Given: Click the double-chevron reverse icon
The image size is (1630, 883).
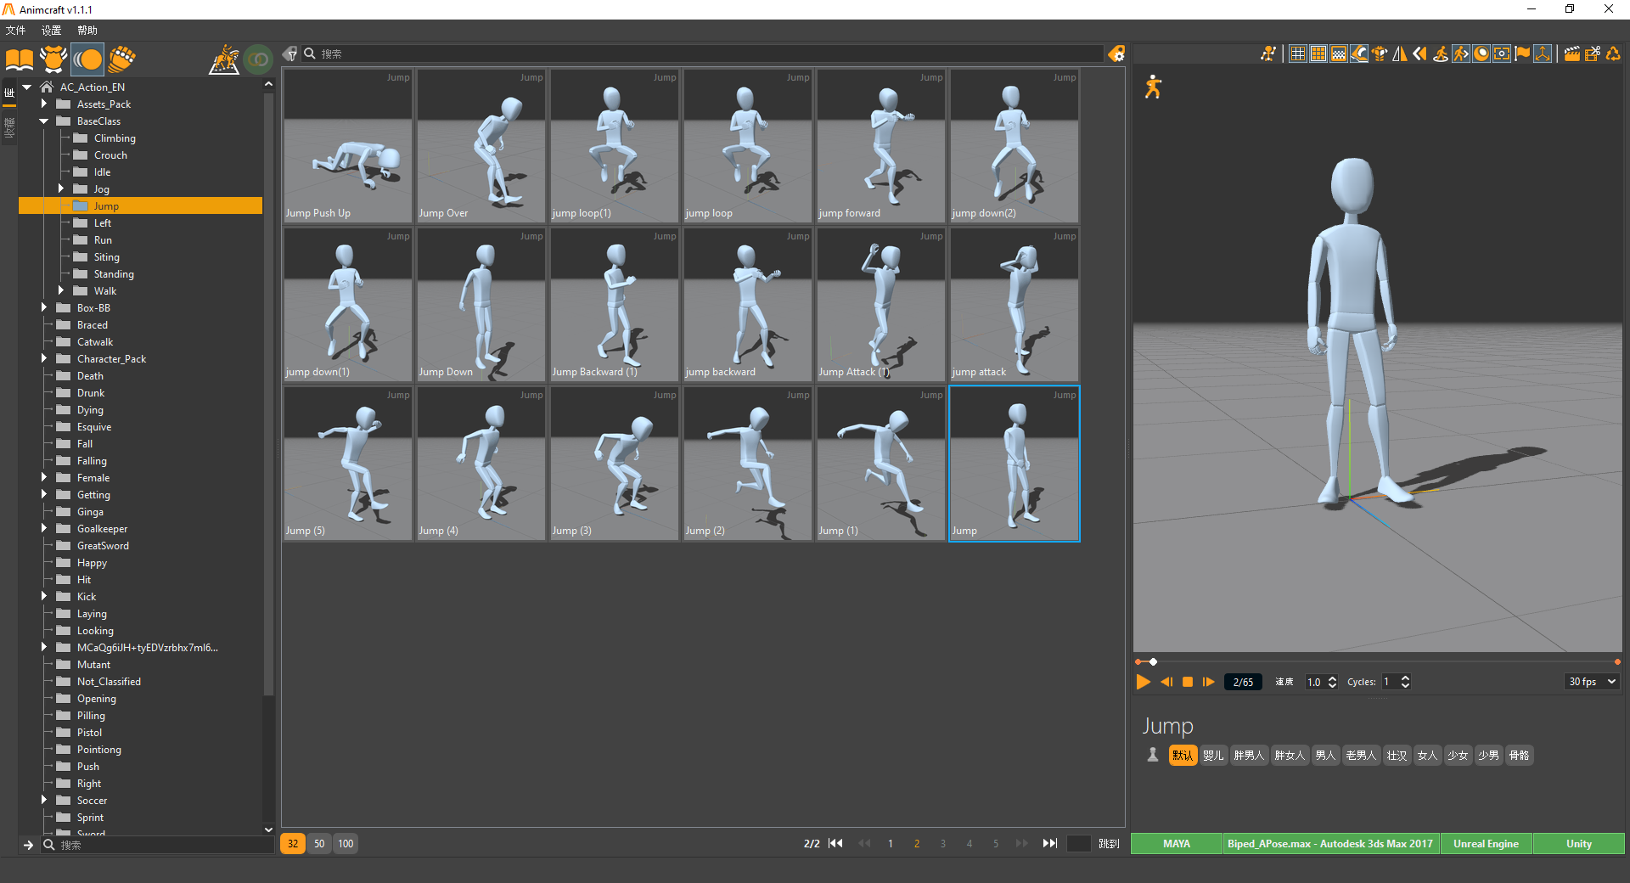Looking at the screenshot, I should coord(1420,53).
